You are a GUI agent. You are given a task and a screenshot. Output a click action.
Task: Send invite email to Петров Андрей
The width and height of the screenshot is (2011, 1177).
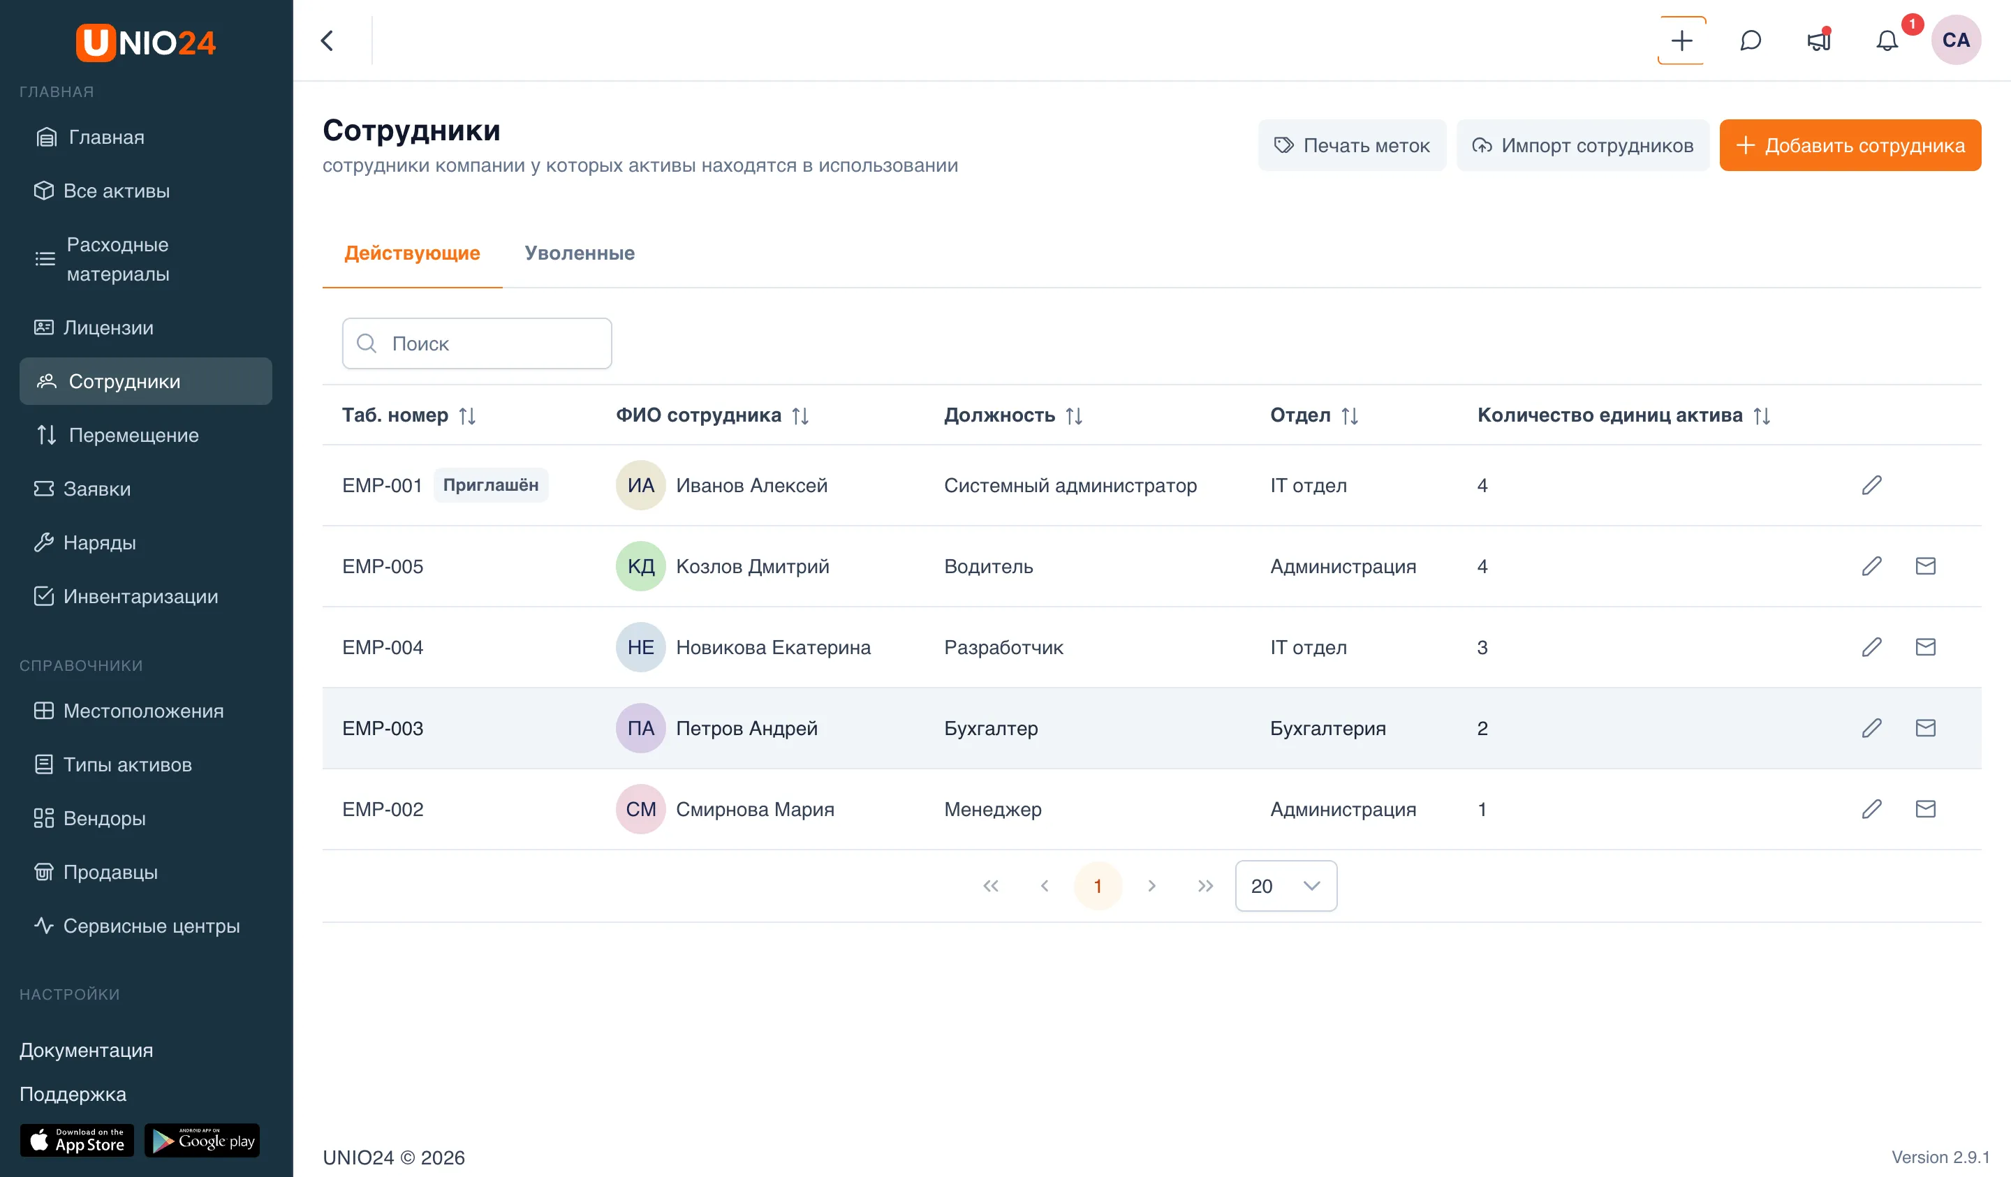[x=1926, y=727]
